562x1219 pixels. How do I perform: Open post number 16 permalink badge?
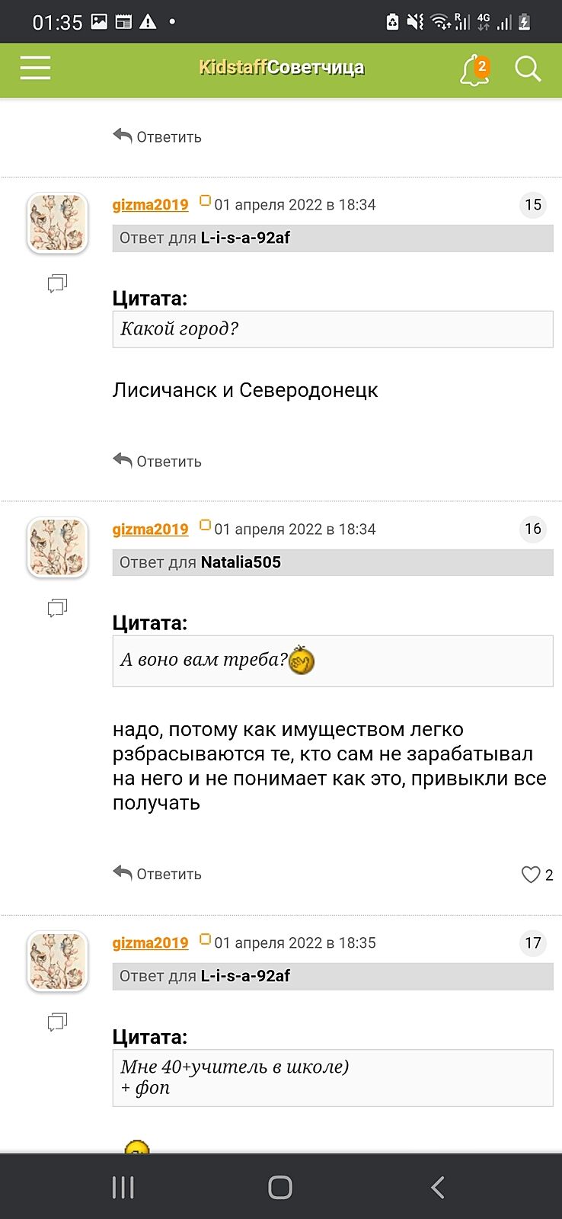[x=533, y=529]
